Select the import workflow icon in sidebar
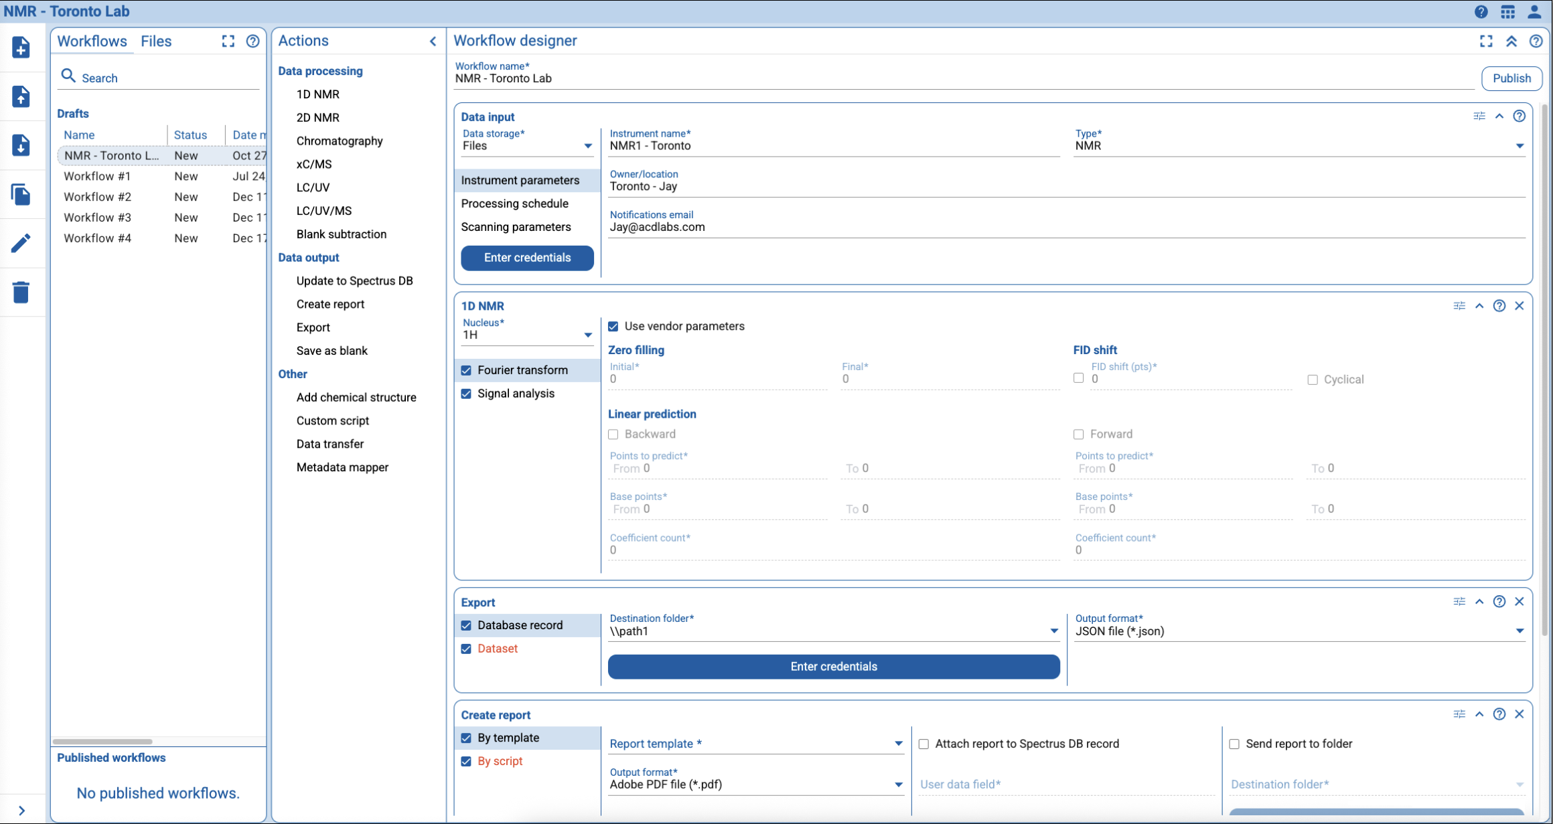This screenshot has width=1553, height=824. tap(21, 97)
